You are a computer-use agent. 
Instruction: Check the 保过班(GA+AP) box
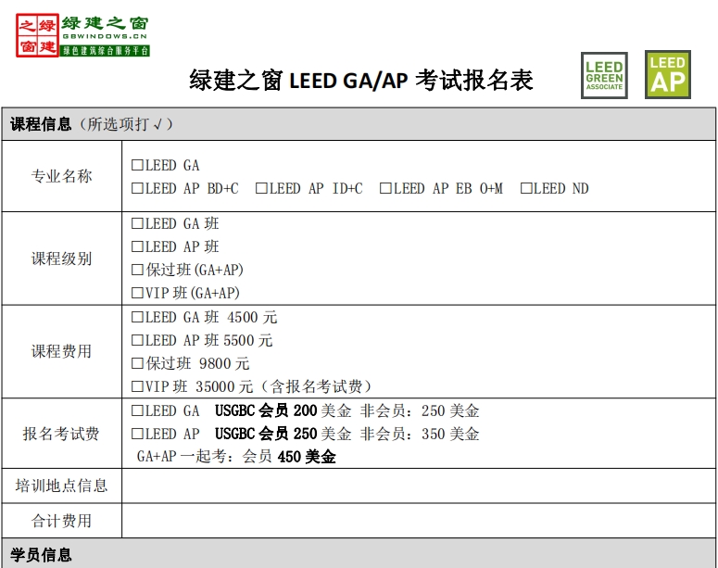point(137,270)
